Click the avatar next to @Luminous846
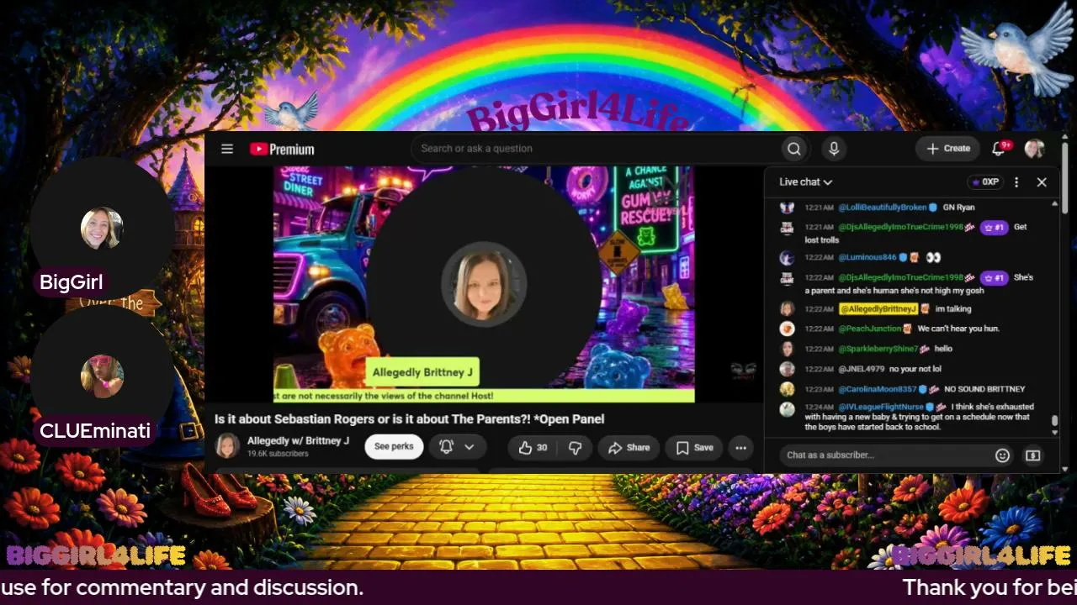Viewport: 1077px width, 605px height. click(787, 258)
